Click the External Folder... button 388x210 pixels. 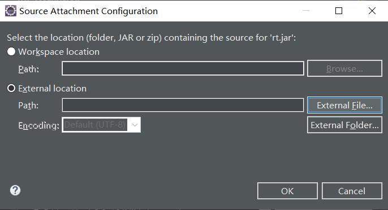[x=344, y=125]
